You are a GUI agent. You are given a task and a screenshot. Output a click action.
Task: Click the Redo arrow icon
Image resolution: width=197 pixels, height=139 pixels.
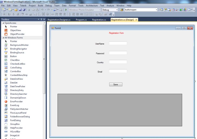[x=49, y=10]
